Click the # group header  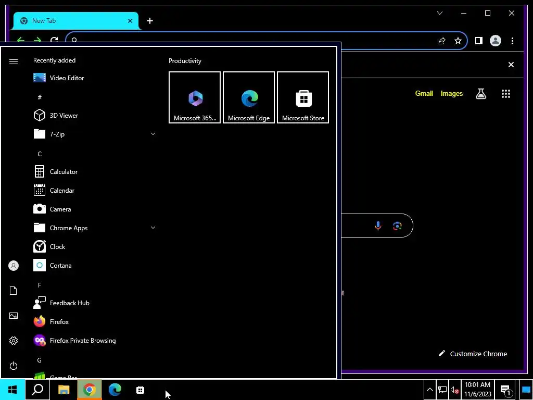[x=40, y=97]
